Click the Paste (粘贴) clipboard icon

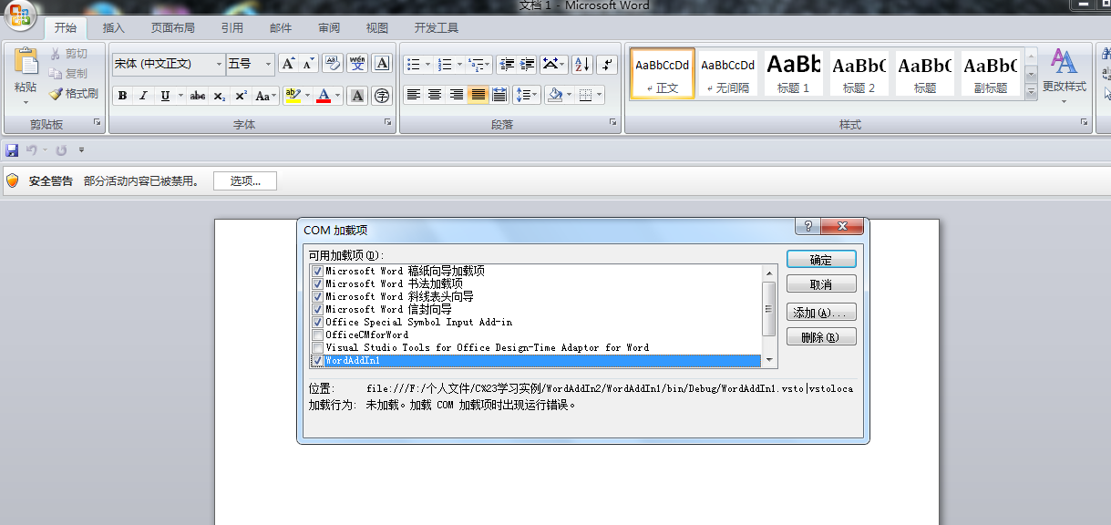point(26,61)
